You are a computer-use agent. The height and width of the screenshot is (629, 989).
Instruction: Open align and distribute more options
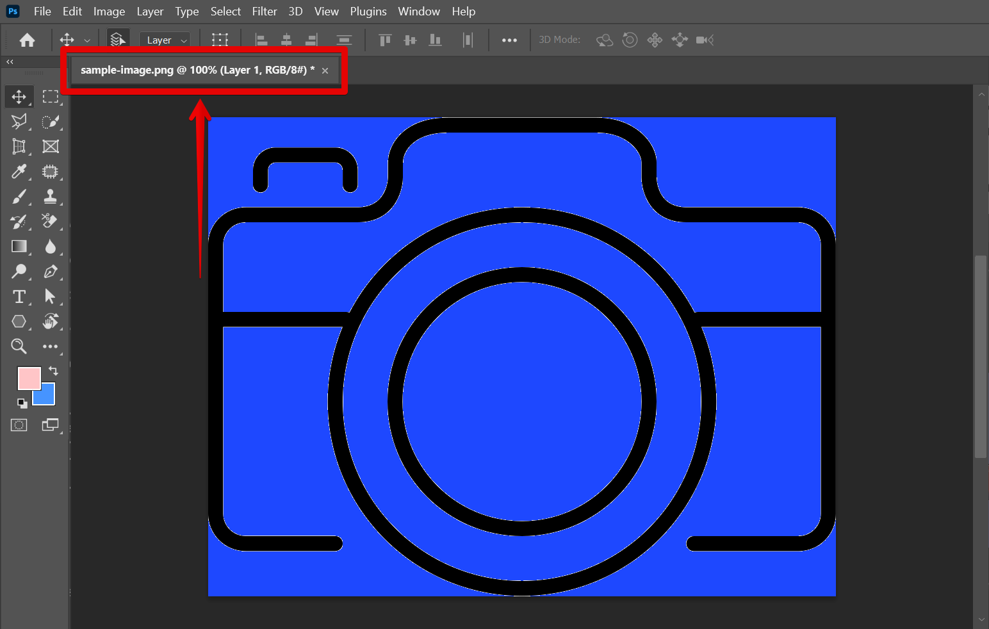click(509, 40)
